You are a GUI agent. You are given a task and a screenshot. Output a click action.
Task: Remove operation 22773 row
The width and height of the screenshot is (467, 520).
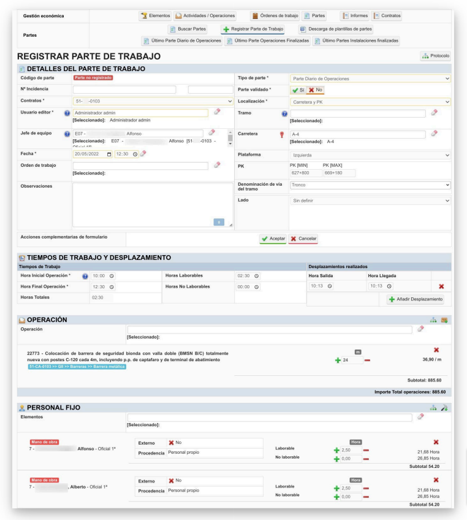pos(436,350)
